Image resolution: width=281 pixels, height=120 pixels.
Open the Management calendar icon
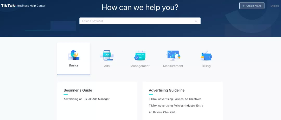[x=140, y=55]
